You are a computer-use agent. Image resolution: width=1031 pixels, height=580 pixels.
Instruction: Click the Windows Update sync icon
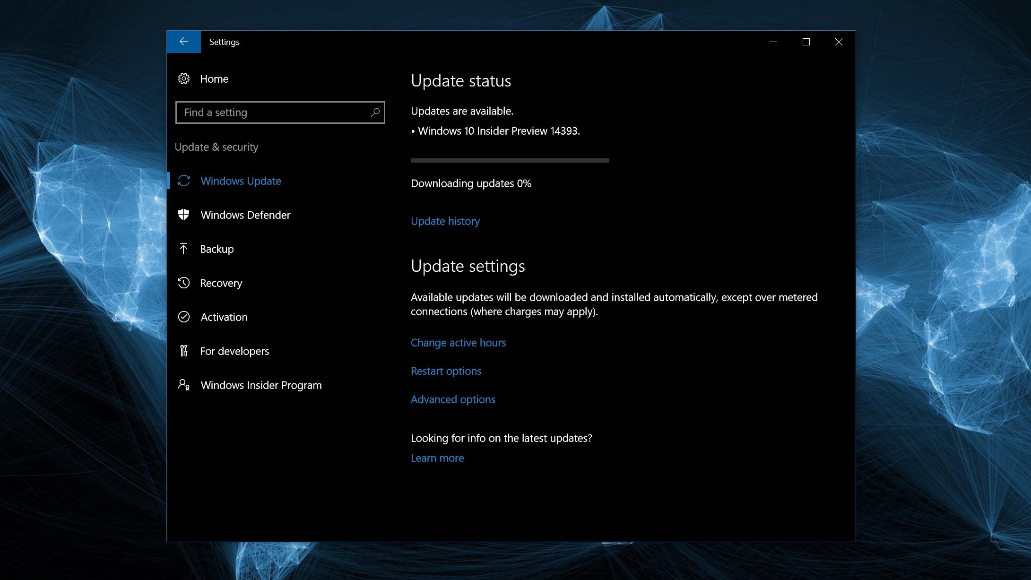pos(184,181)
